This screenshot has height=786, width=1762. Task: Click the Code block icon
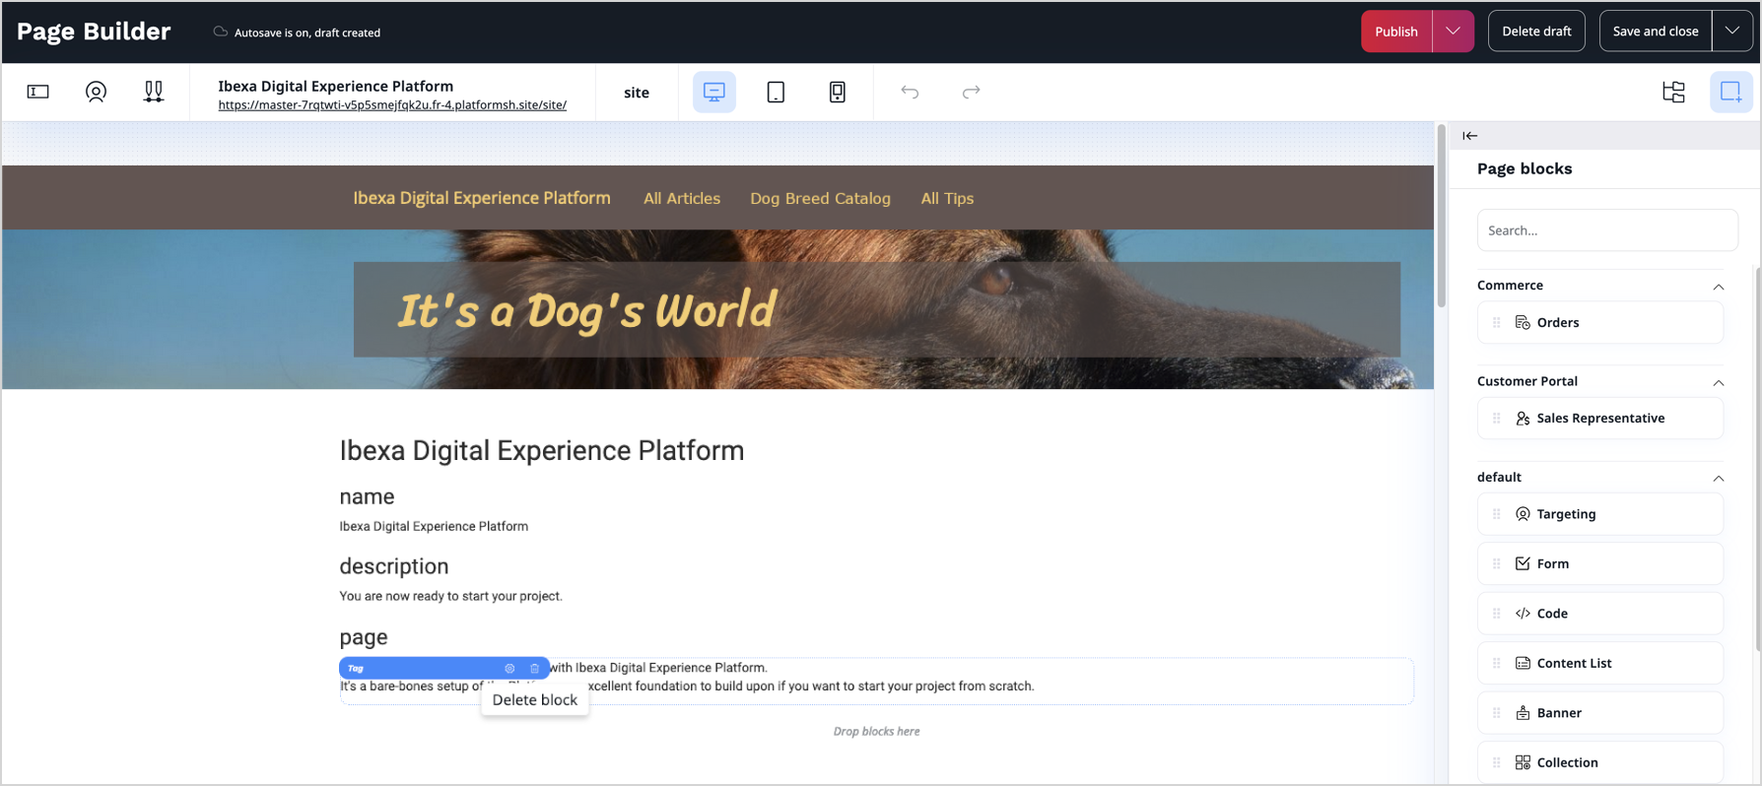pyautogui.click(x=1523, y=614)
